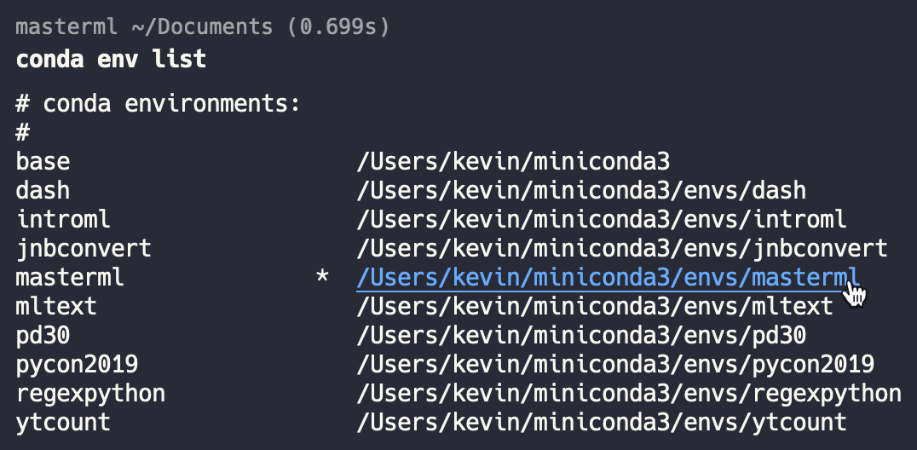
Task: Click the dash environment path
Action: tap(580, 190)
